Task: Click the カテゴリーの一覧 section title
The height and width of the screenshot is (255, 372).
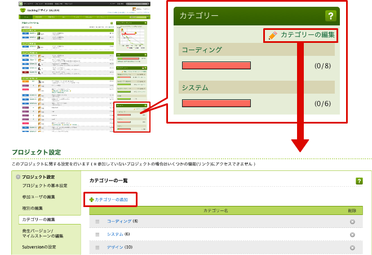Action: (108, 181)
